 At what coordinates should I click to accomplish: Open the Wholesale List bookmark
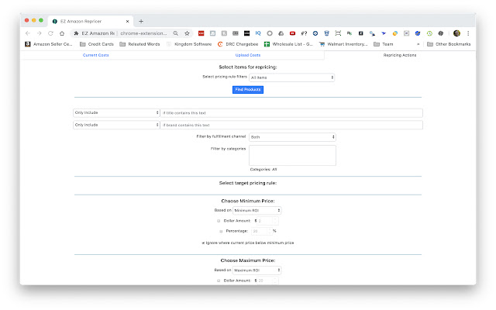288,44
